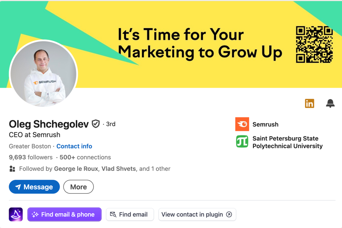Click the 500+ connections text
The image size is (342, 228).
[x=85, y=157]
